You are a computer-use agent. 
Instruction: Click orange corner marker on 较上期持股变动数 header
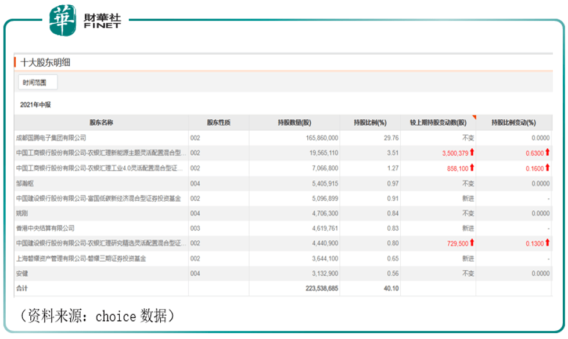pyautogui.click(x=473, y=118)
